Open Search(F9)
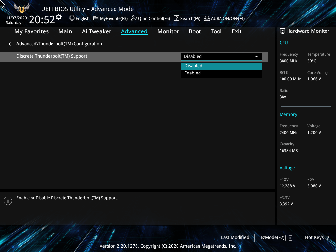336x252 pixels. [187, 18]
